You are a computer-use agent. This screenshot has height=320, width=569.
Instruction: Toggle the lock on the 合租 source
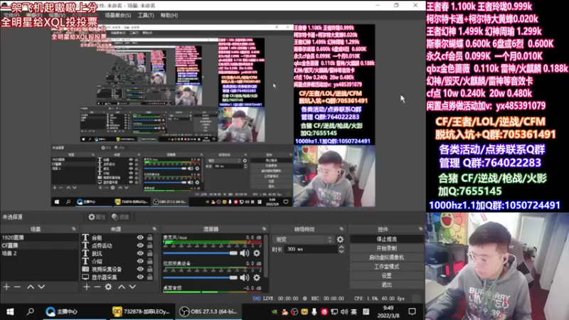click(x=149, y=238)
